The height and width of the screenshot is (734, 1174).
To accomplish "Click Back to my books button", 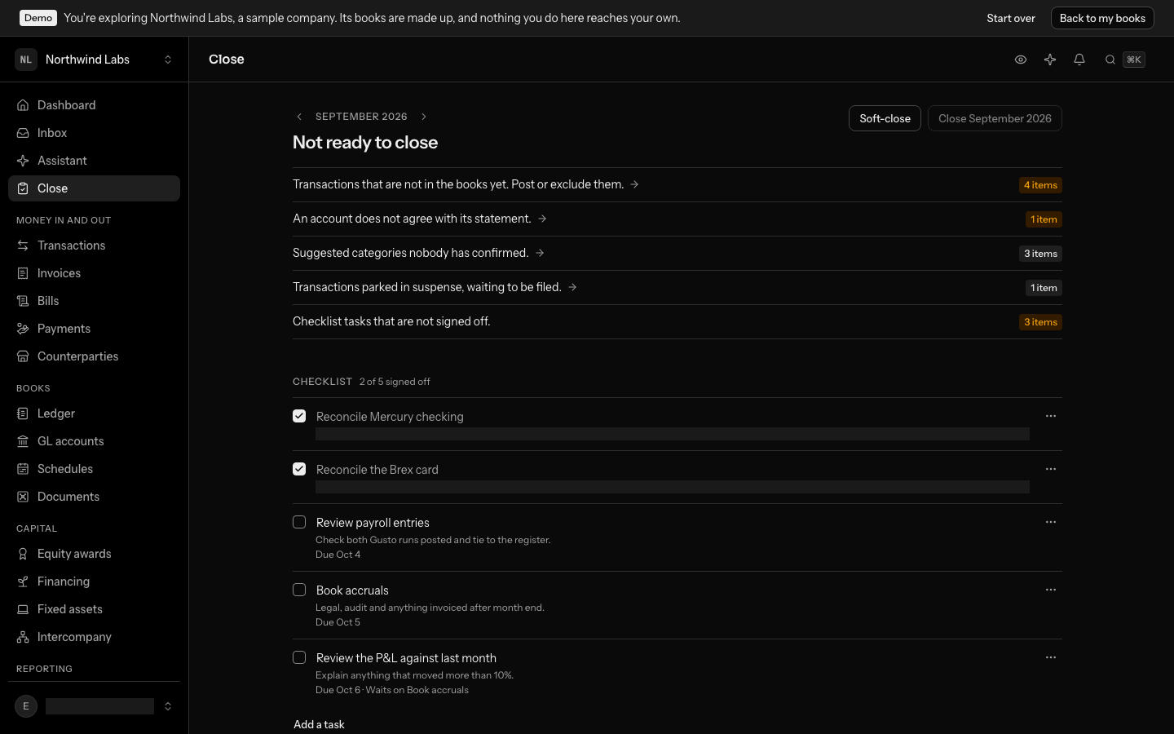I will pos(1102,18).
